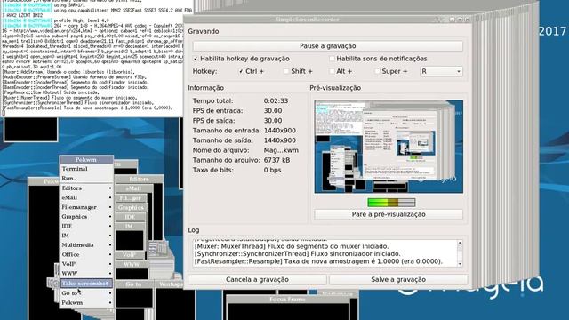Click file name value 'Mag...kwm'
The height and width of the screenshot is (320, 569).
tap(281, 150)
